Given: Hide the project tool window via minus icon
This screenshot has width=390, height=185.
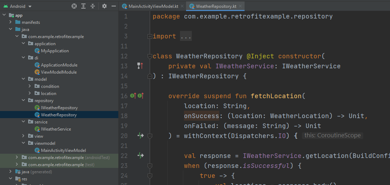Looking at the screenshot, I should click(x=114, y=6).
